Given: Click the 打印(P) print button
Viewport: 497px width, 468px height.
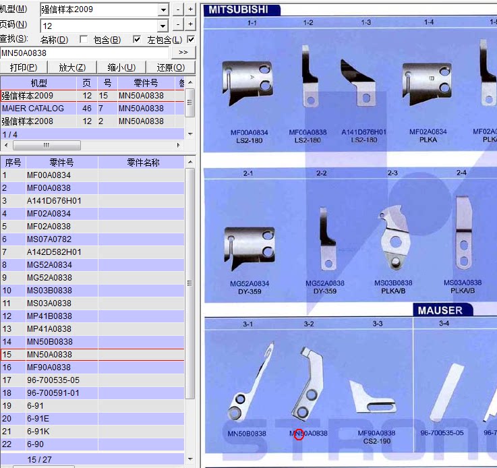Looking at the screenshot, I should point(24,67).
